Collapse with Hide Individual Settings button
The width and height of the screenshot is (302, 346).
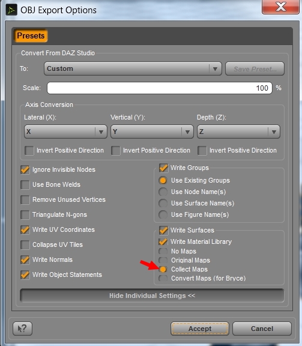(x=152, y=296)
